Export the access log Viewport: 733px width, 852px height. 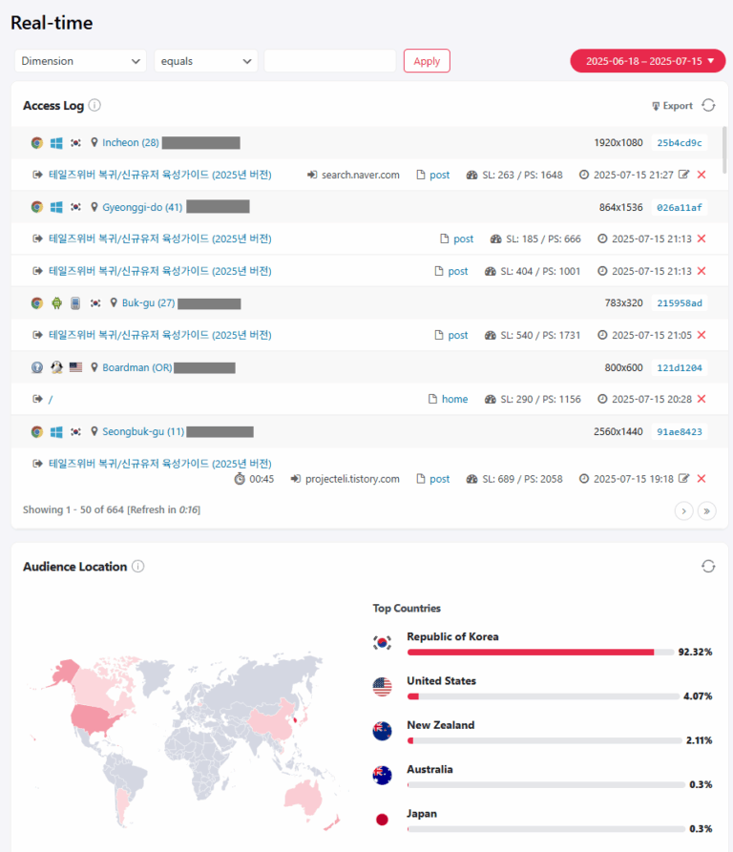click(672, 106)
